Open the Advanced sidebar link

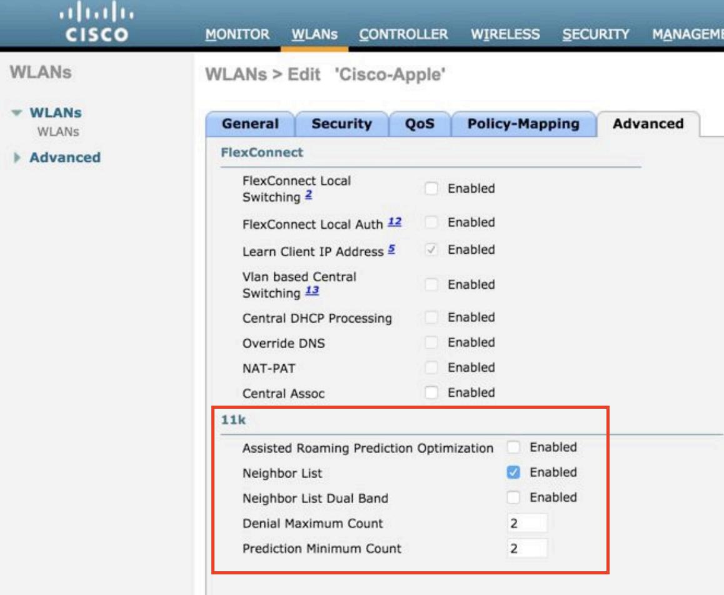(x=65, y=157)
